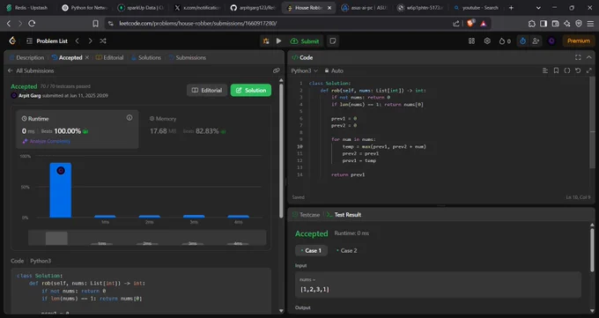Close the Accepted tab
599x318 pixels.
click(x=87, y=57)
